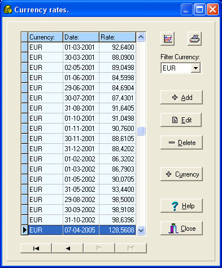Select date cell 29-08-2002
The width and height of the screenshot is (222, 268).
[x=81, y=200]
